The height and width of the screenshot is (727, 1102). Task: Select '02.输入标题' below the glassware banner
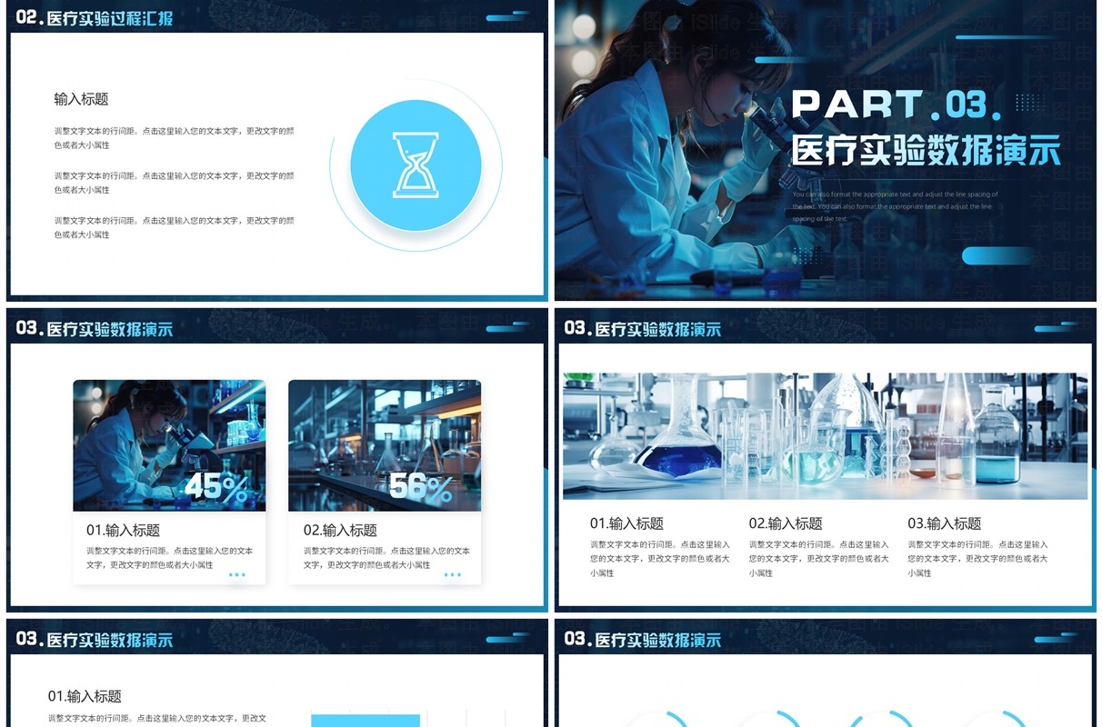pyautogui.click(x=786, y=523)
